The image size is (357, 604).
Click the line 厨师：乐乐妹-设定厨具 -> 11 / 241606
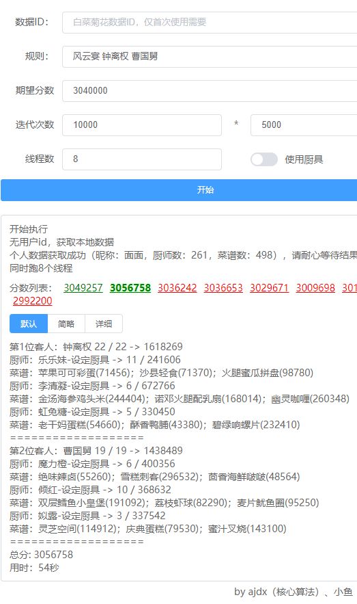95,360
